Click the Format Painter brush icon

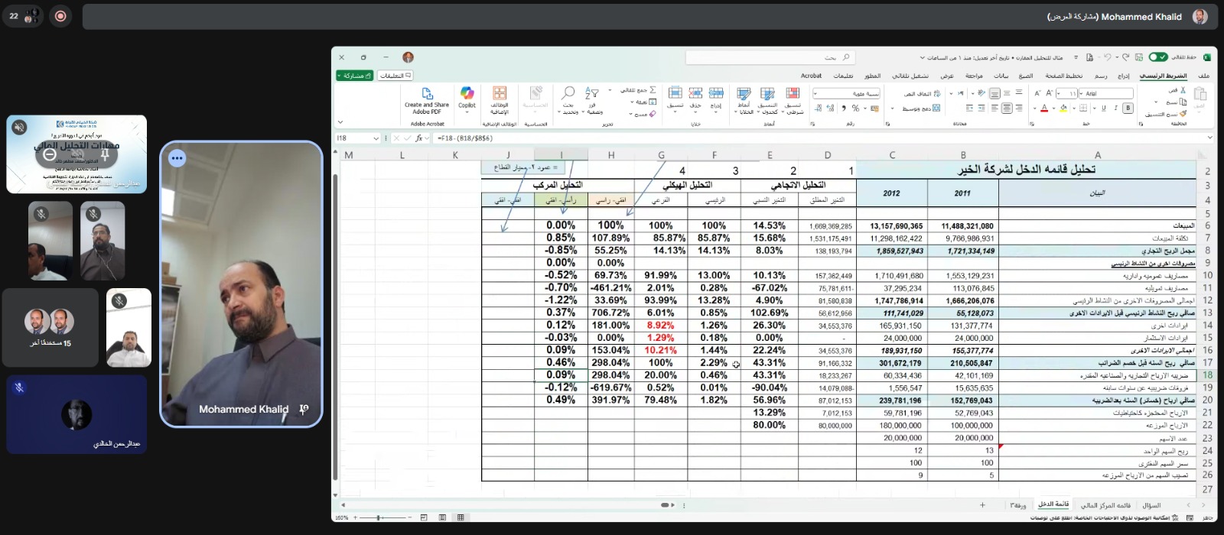1183,114
